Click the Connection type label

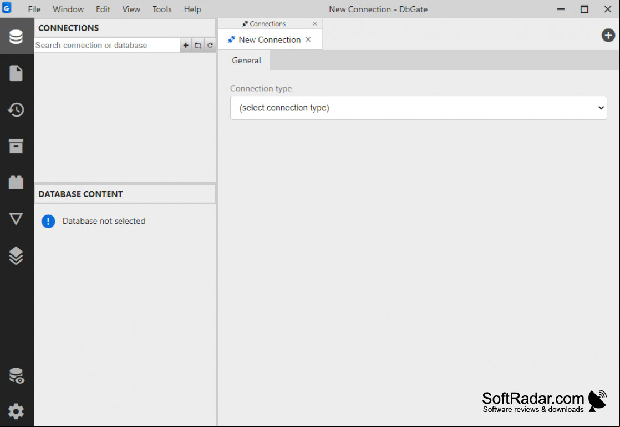tap(261, 88)
